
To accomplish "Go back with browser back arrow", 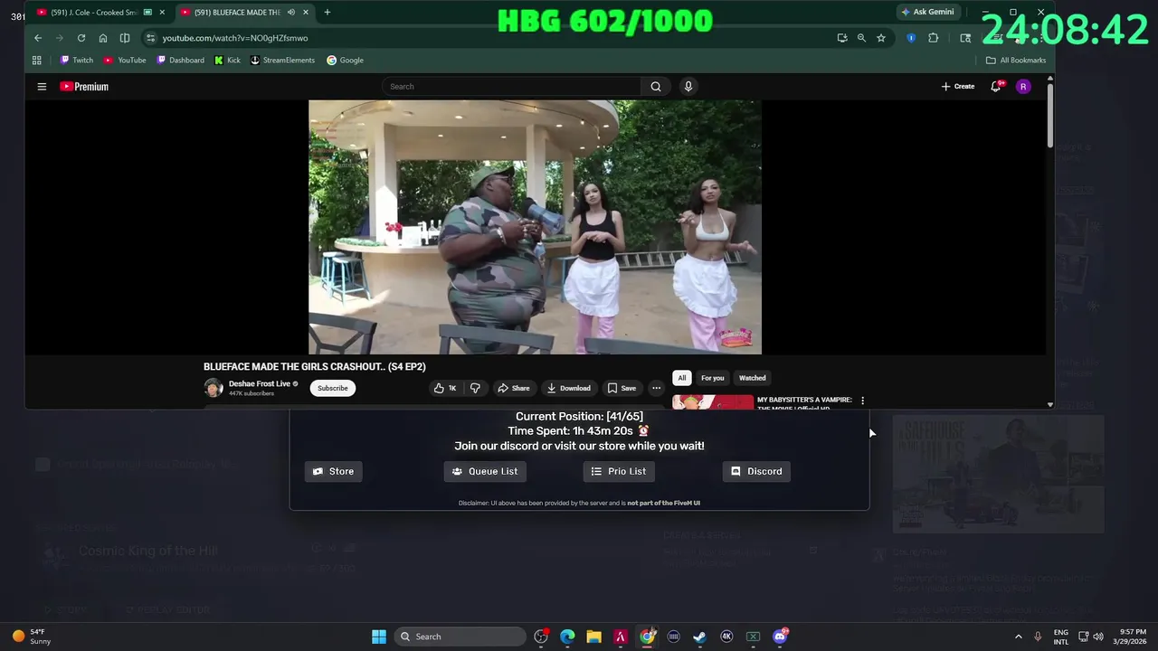I will pyautogui.click(x=38, y=38).
